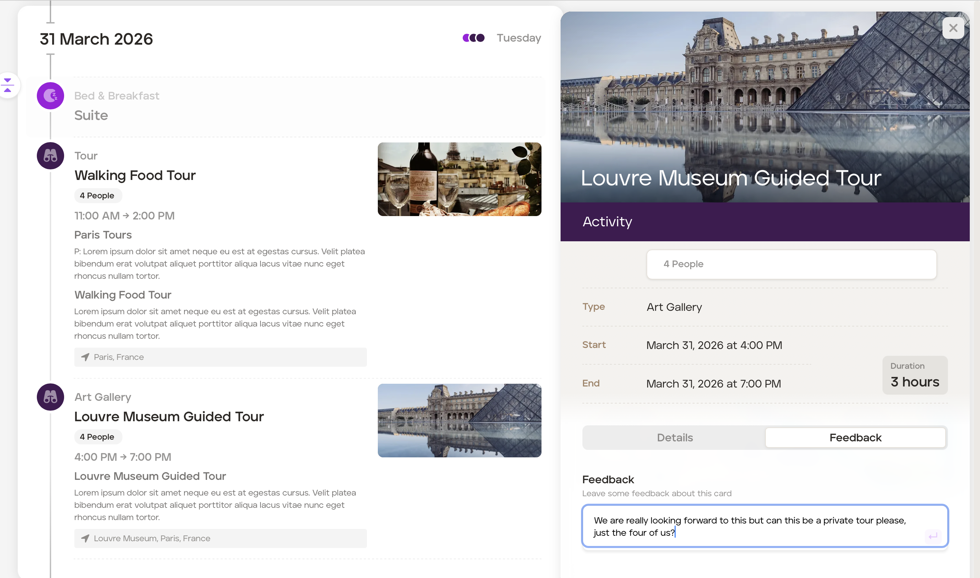The width and height of the screenshot is (980, 578).
Task: Click the Paris, France location arrow icon
Action: coord(85,357)
